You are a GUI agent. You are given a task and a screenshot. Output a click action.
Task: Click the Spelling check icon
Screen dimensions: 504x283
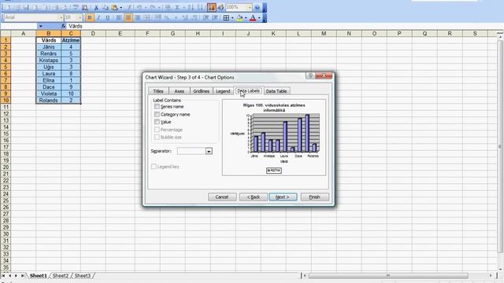pos(76,7)
